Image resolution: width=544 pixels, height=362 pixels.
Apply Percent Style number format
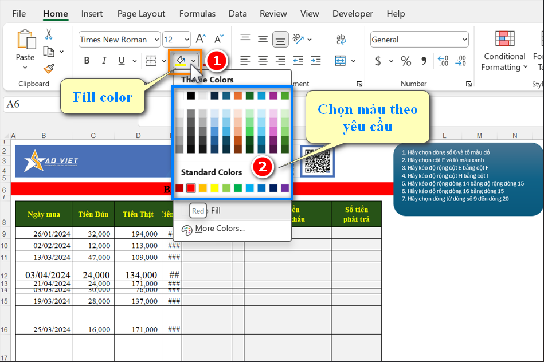[x=406, y=61]
